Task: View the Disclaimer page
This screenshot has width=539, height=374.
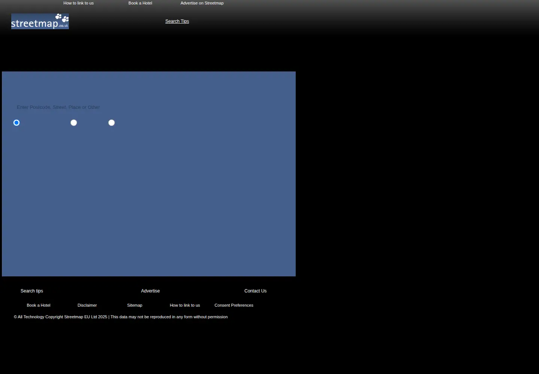Action: (87, 305)
